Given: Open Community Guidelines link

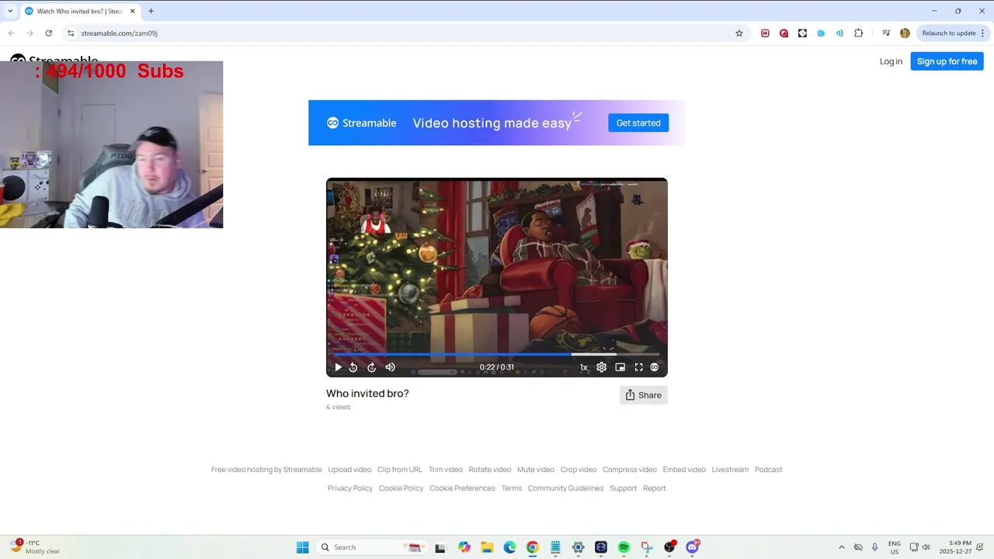Looking at the screenshot, I should 565,488.
